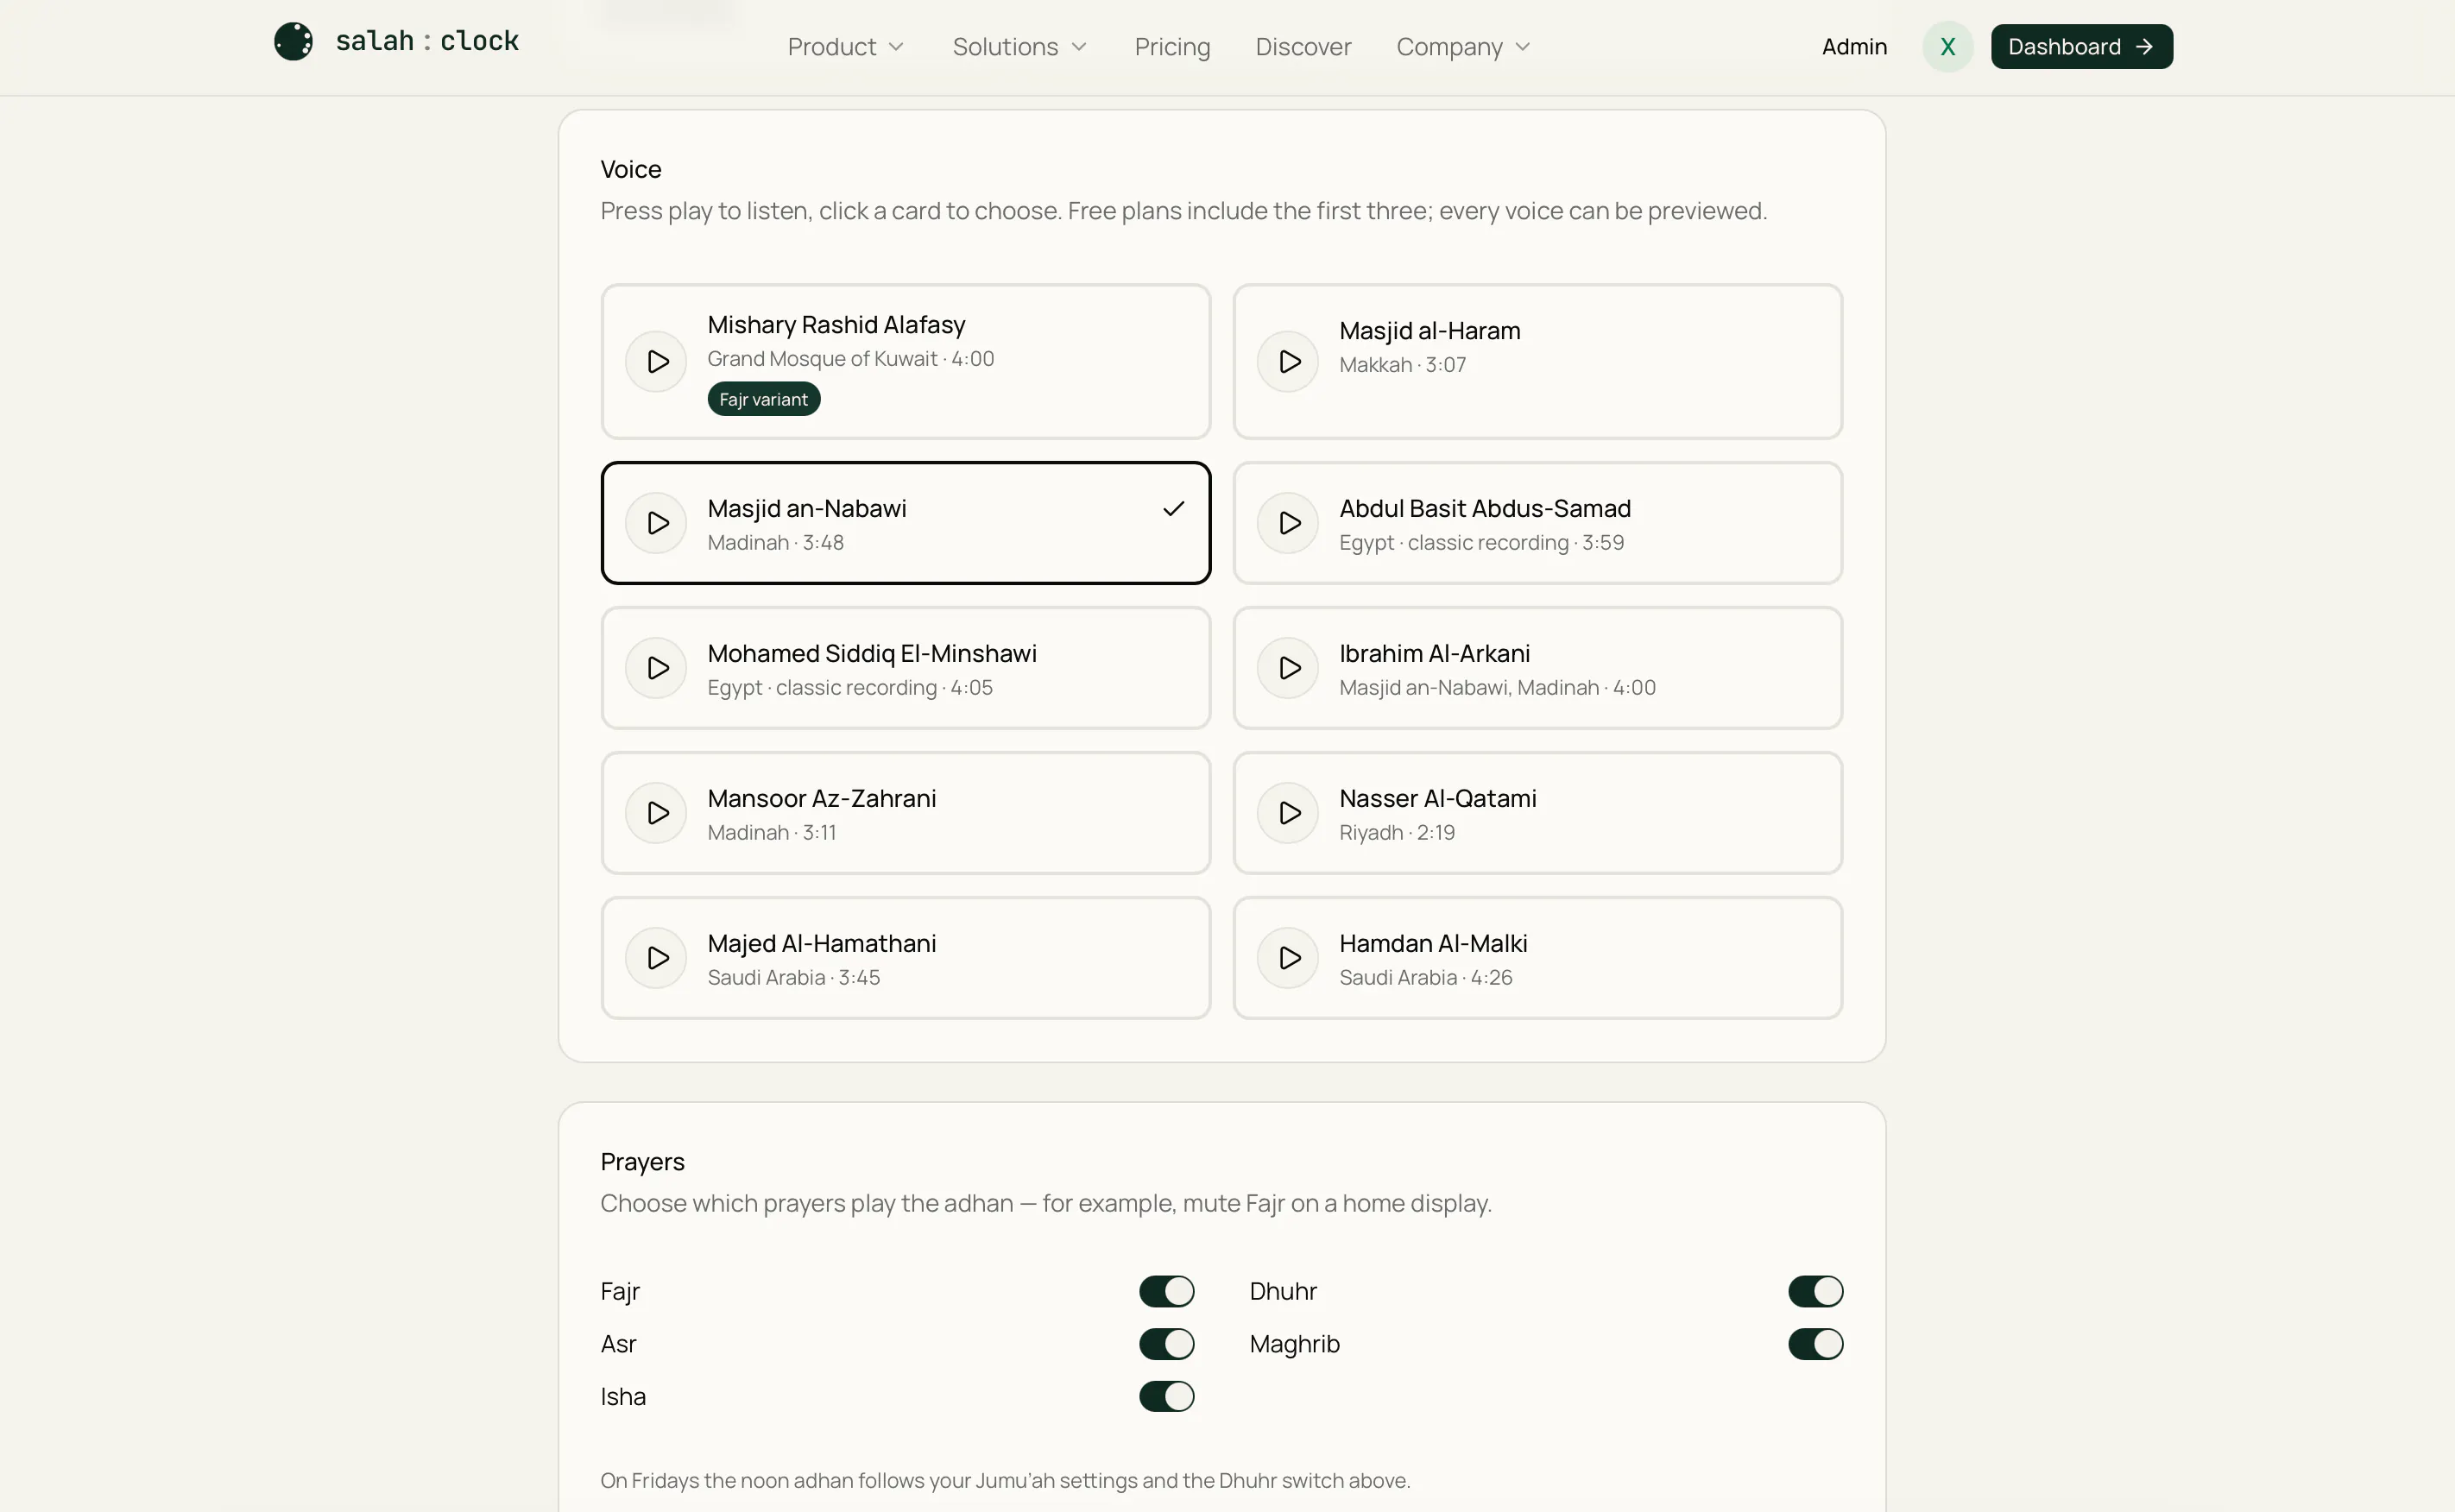Click the Prayers section heading
This screenshot has height=1512, width=2455.
[x=642, y=1162]
